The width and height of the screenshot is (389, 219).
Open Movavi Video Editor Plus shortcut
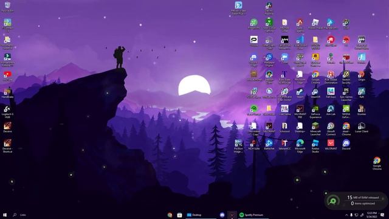tap(238, 8)
